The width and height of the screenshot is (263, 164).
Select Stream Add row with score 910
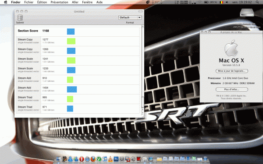point(78,80)
